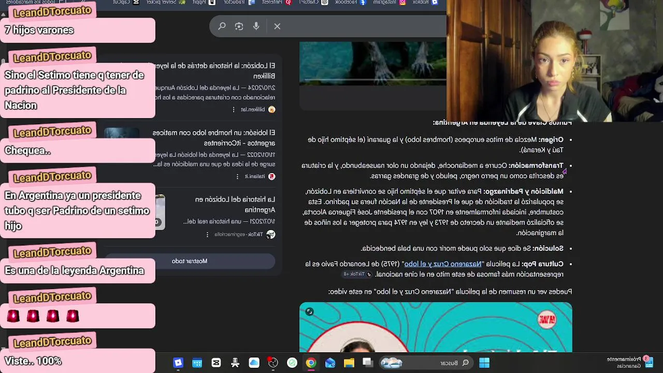
Task: Select the 'Cultura Pop:' bullet heading
Action: click(x=542, y=264)
